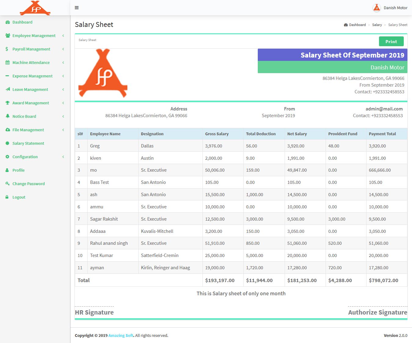
Task: Select Change Password in the sidebar
Action: pyautogui.click(x=35, y=184)
